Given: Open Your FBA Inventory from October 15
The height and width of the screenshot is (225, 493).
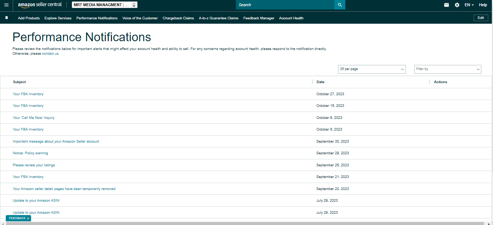Looking at the screenshot, I should click(x=28, y=106).
